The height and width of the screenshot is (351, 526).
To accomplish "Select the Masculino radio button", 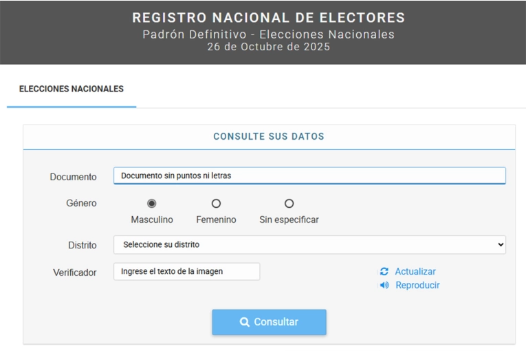I will click(x=152, y=204).
